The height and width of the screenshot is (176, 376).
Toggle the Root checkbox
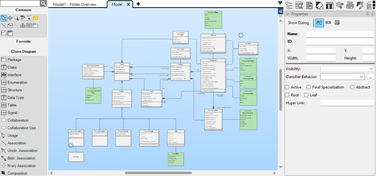click(287, 95)
